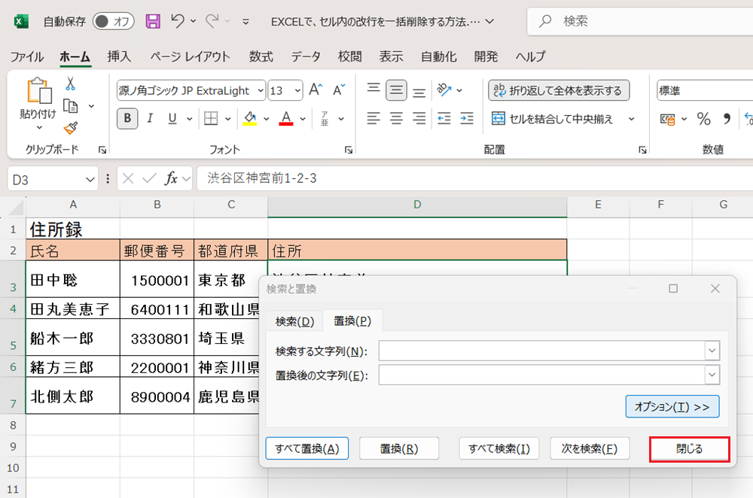This screenshot has width=753, height=498.
Task: Open 置換後の文字列 history dropdown
Action: (x=712, y=375)
